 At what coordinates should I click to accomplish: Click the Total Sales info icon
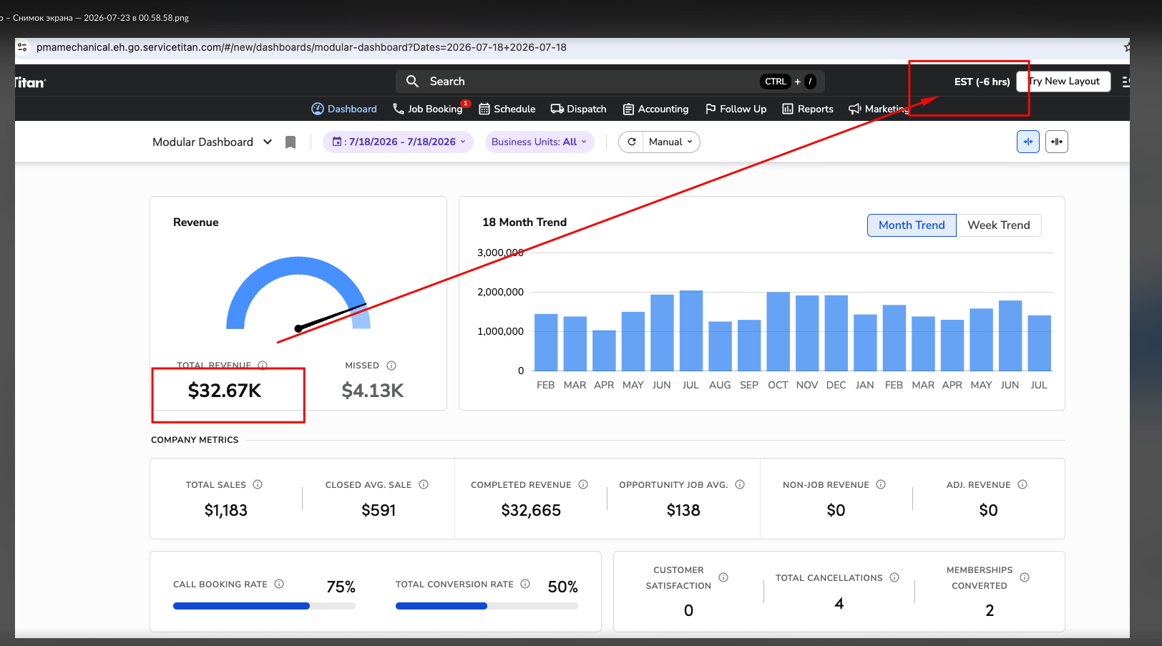258,484
